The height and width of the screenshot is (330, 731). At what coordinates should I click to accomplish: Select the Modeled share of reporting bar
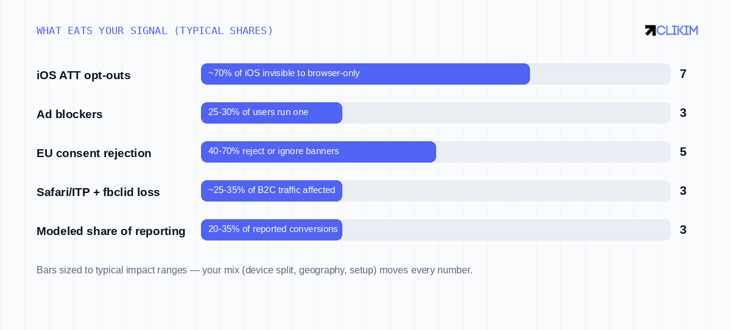coord(436,230)
